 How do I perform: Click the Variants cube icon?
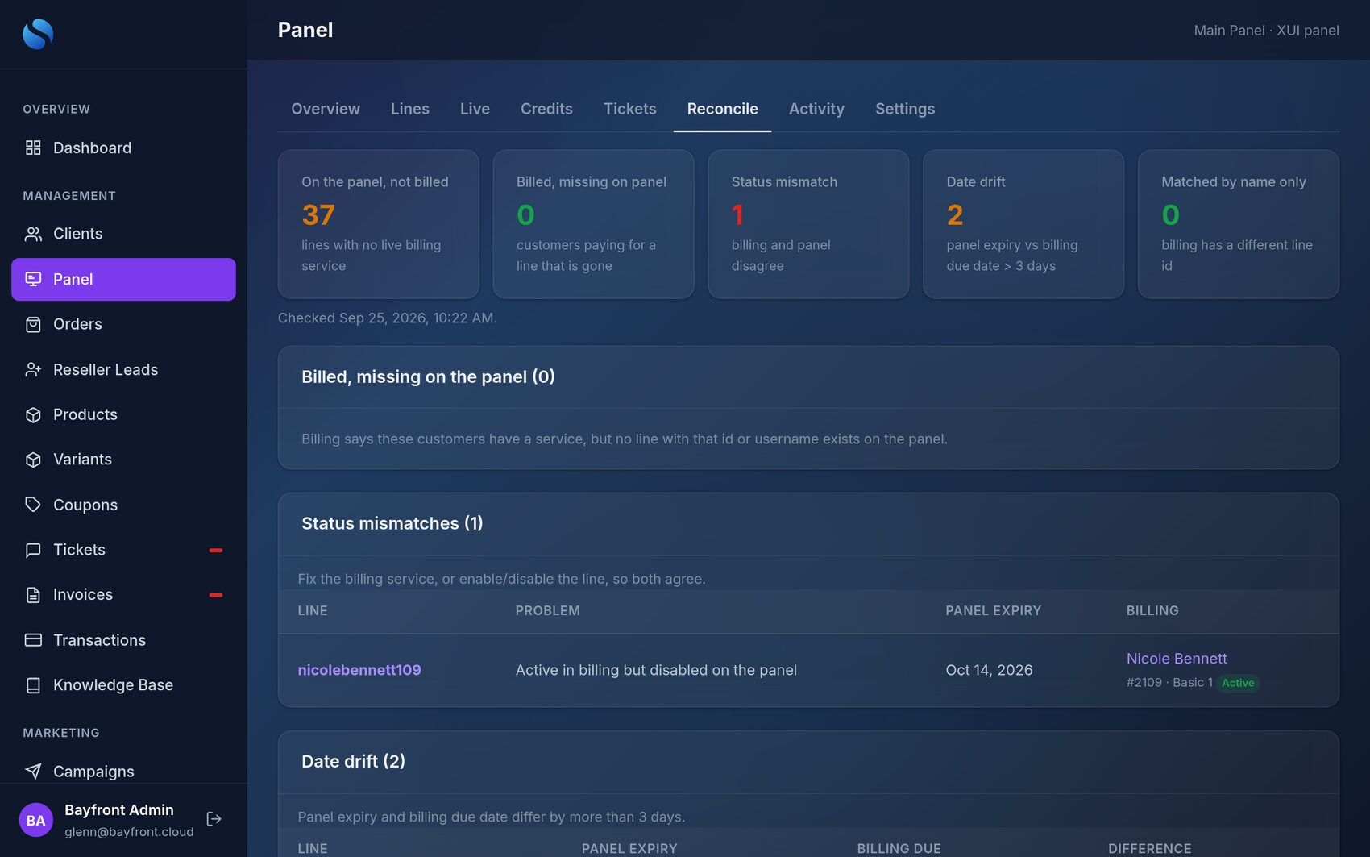33,460
